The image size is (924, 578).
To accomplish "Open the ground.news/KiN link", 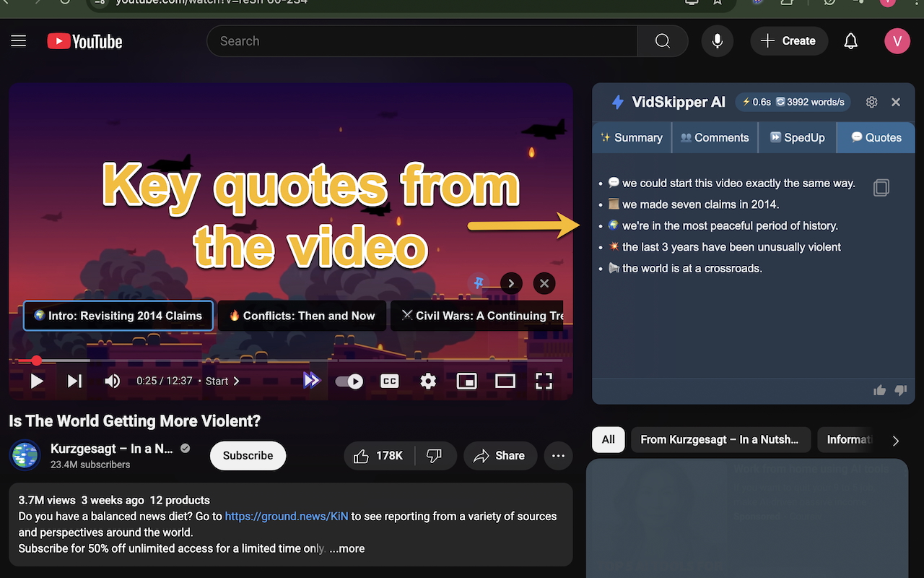I will click(x=286, y=516).
